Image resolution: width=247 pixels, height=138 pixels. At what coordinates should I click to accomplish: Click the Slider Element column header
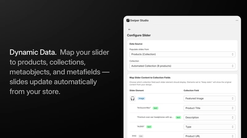[136, 90]
